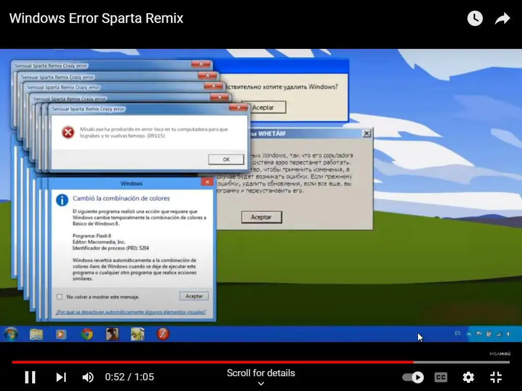Click the 'Identificador de proceso (PID): 5204' line

111,248
